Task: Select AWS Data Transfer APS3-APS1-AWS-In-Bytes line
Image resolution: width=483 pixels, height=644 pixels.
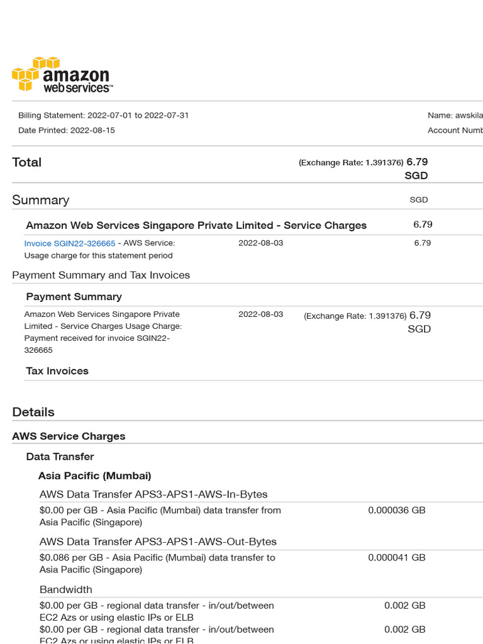Action: [x=153, y=494]
